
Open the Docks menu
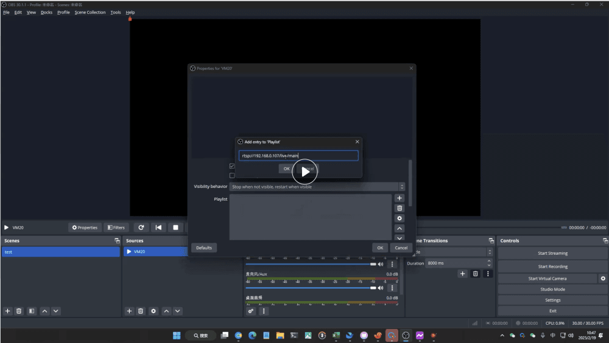click(x=46, y=12)
